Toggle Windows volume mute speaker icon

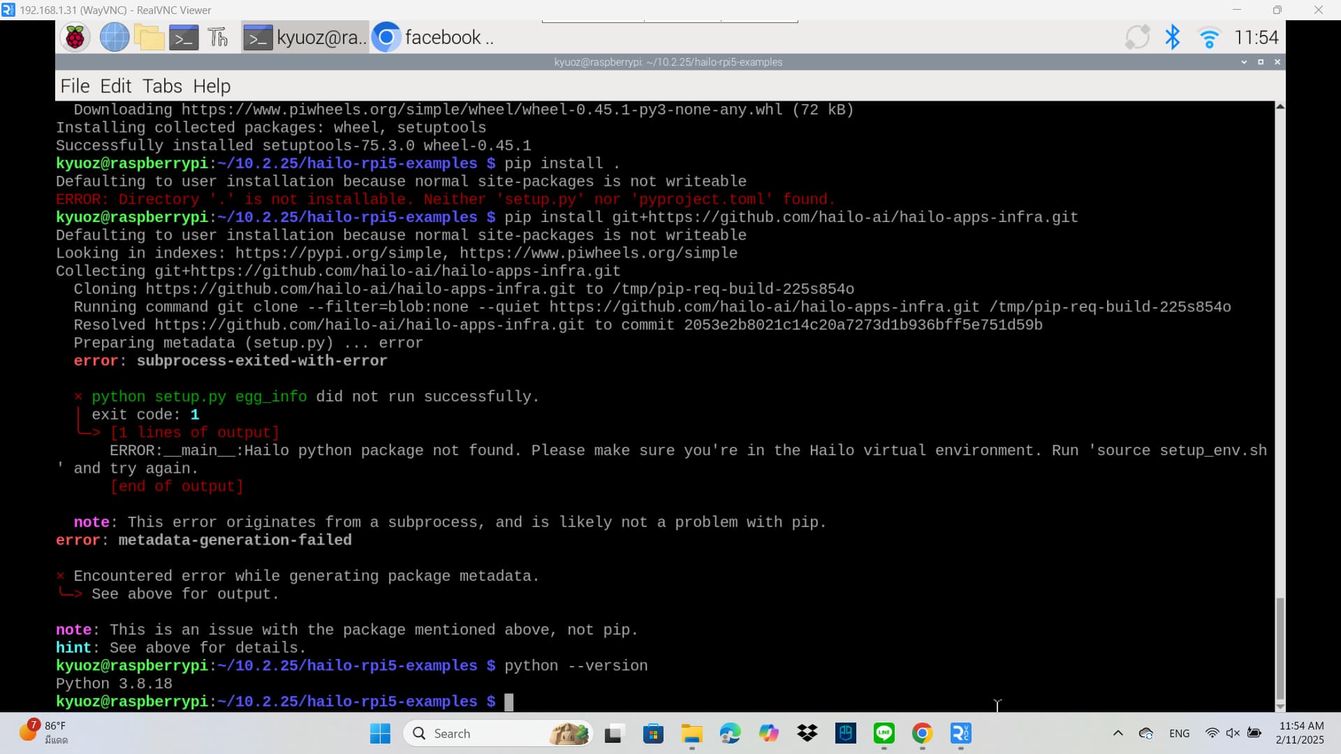tap(1233, 733)
